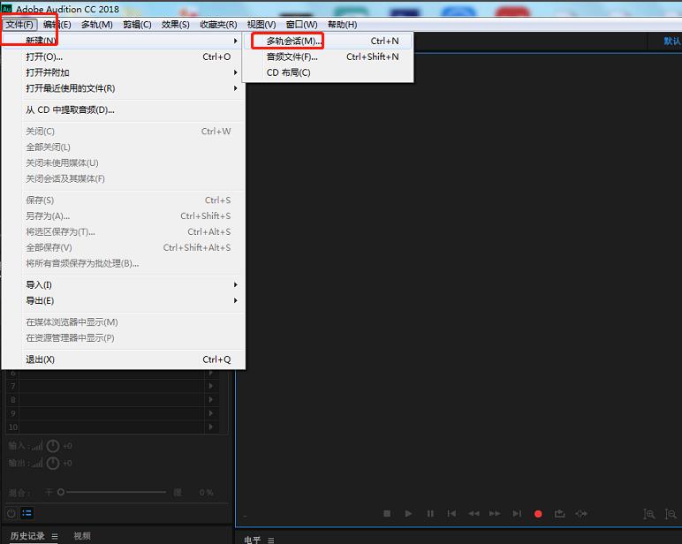Viewport: 682px width, 544px height.
Task: Expand the 导入(I) submenu
Action: 124,285
